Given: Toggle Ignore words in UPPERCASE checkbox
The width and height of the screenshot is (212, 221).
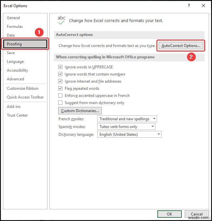Looking at the screenshot, I should (x=60, y=67).
